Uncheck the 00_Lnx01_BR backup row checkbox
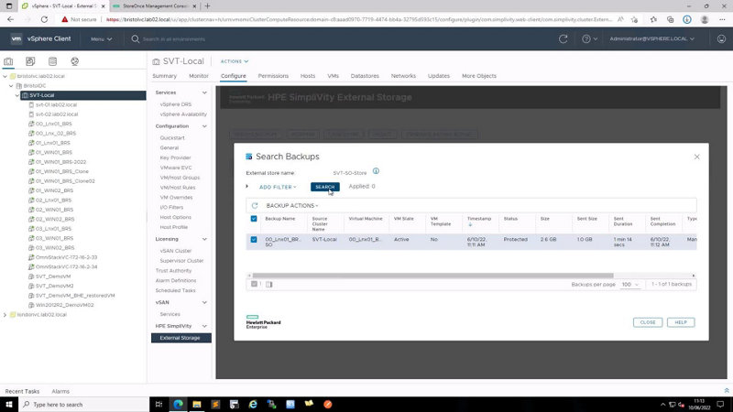Image resolution: width=733 pixels, height=412 pixels. pos(254,239)
